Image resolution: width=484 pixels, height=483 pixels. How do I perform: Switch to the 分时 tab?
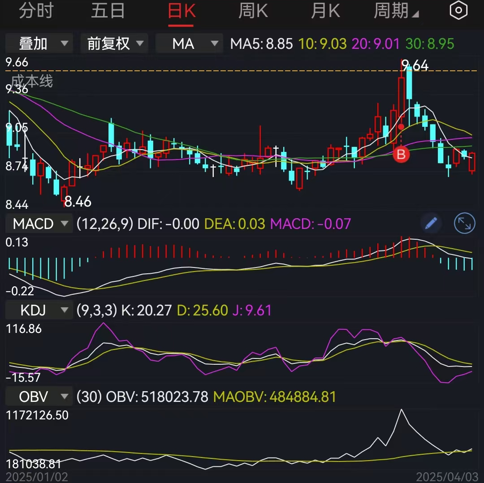38,10
